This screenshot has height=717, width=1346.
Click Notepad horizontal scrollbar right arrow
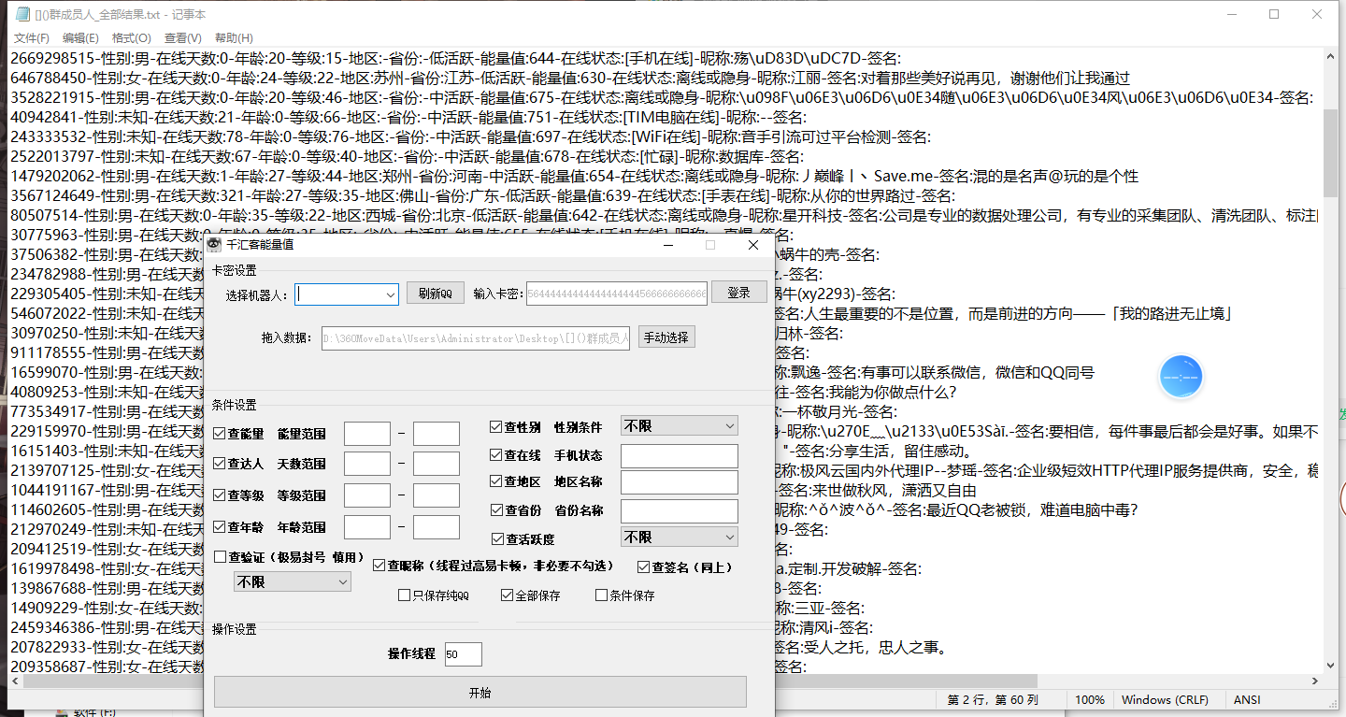point(1314,682)
